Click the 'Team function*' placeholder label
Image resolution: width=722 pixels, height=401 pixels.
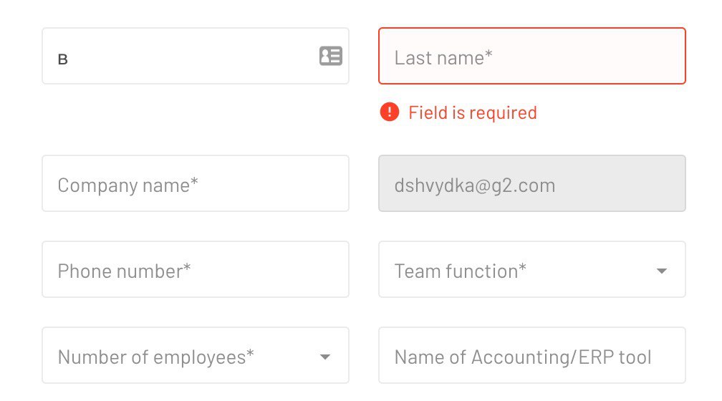(461, 271)
